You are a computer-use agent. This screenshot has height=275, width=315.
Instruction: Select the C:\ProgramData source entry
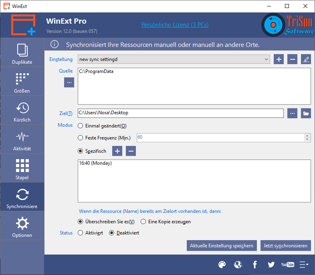click(x=96, y=71)
